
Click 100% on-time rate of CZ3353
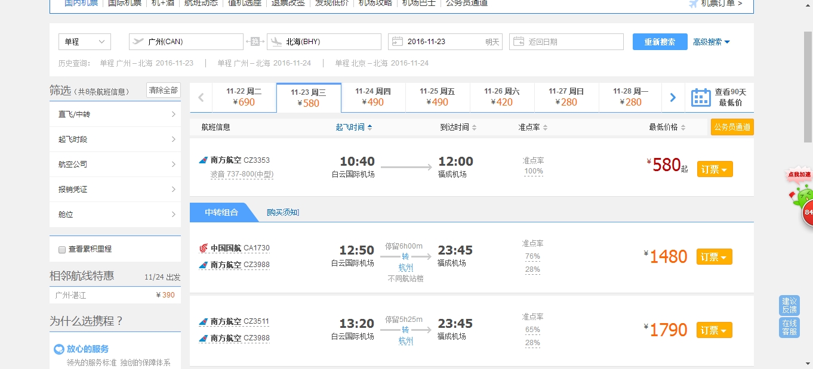coord(534,172)
